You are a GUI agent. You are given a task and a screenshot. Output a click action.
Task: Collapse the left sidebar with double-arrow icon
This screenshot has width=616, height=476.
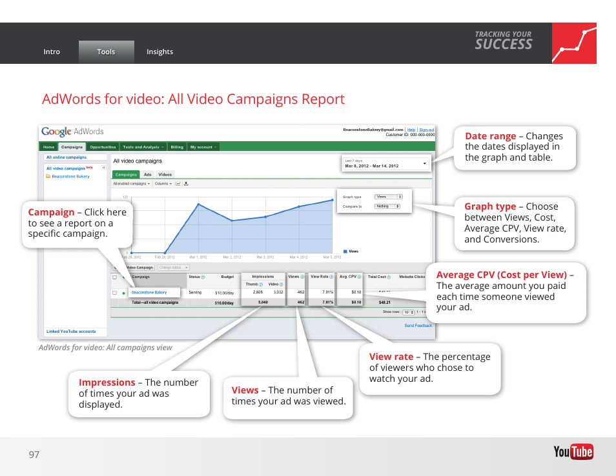point(103,168)
